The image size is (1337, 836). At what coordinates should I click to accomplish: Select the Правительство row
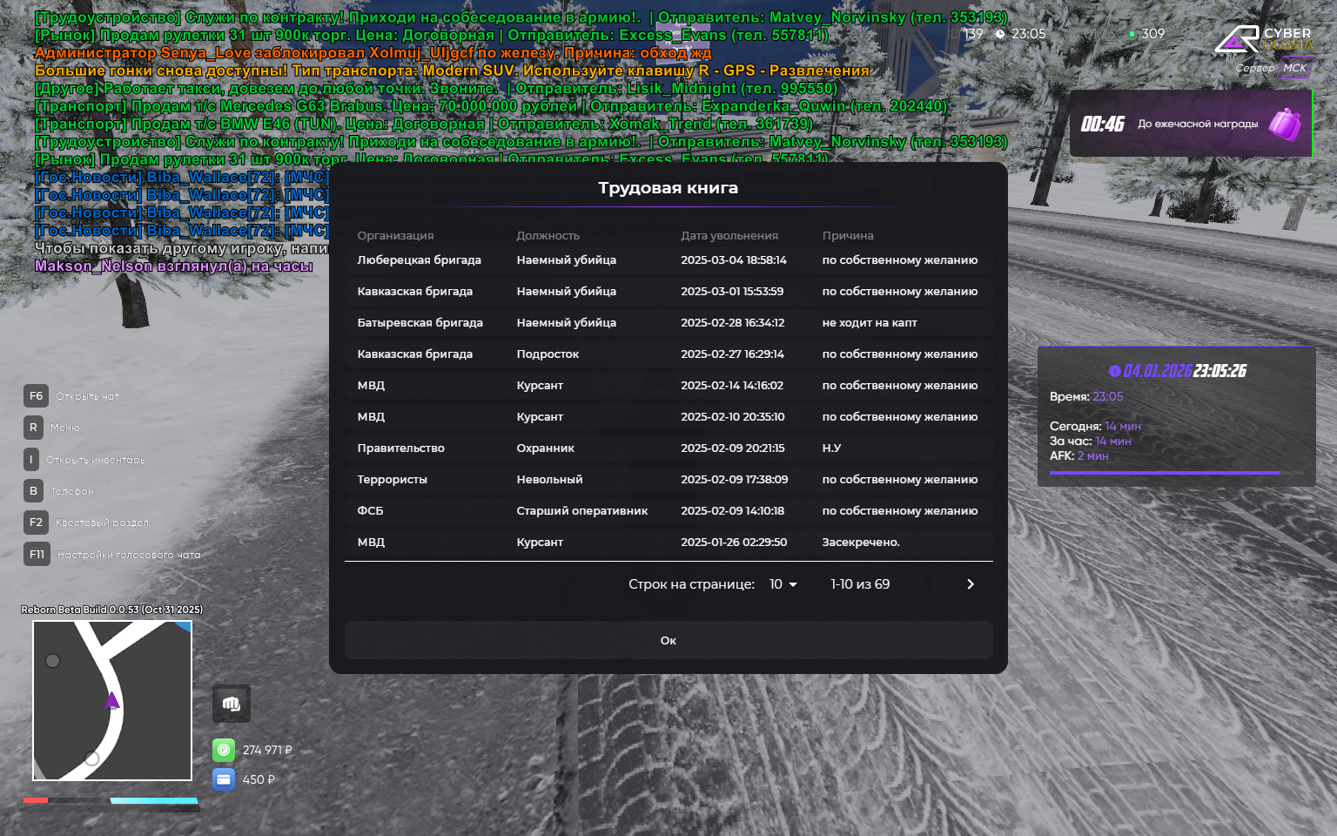[668, 448]
